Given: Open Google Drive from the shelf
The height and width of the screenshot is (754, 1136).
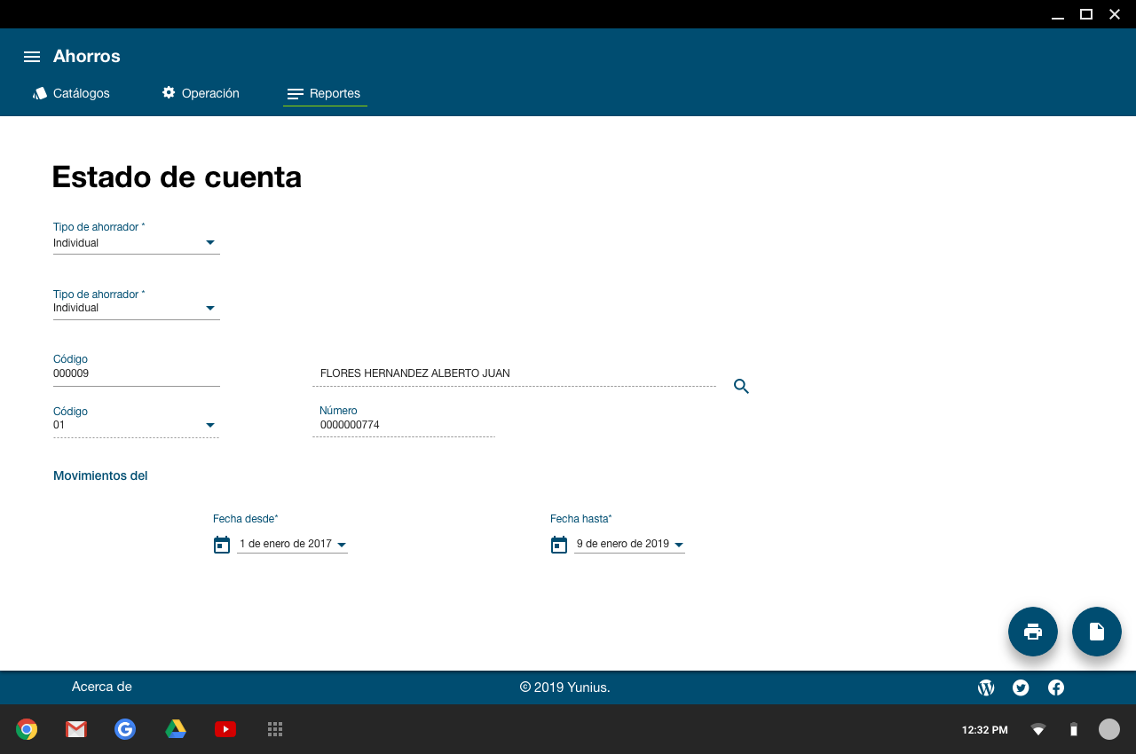Looking at the screenshot, I should pyautogui.click(x=176, y=729).
